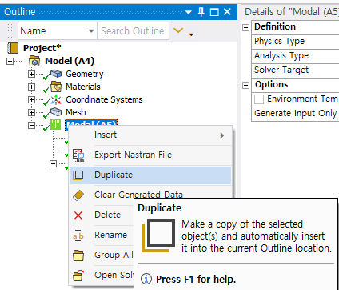Image resolution: width=339 pixels, height=290 pixels.
Task: Open the yellow chevron filter icon
Action: click(x=178, y=30)
